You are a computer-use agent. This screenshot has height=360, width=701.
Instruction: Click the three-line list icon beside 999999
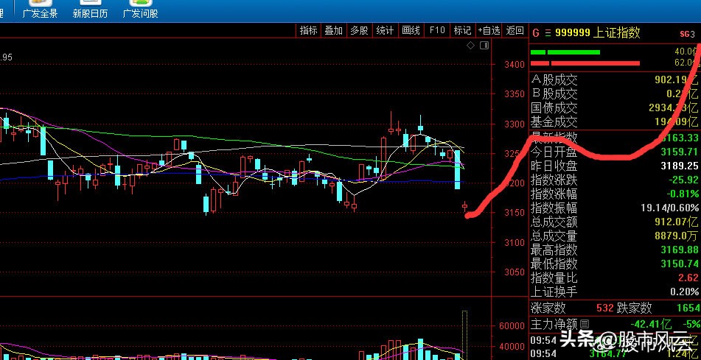pos(548,33)
